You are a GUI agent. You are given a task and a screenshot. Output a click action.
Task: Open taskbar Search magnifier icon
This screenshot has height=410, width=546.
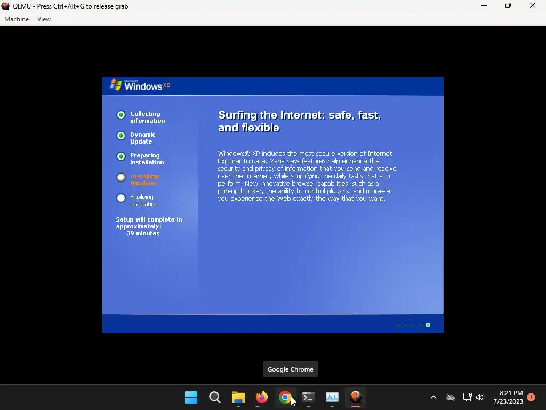point(214,397)
